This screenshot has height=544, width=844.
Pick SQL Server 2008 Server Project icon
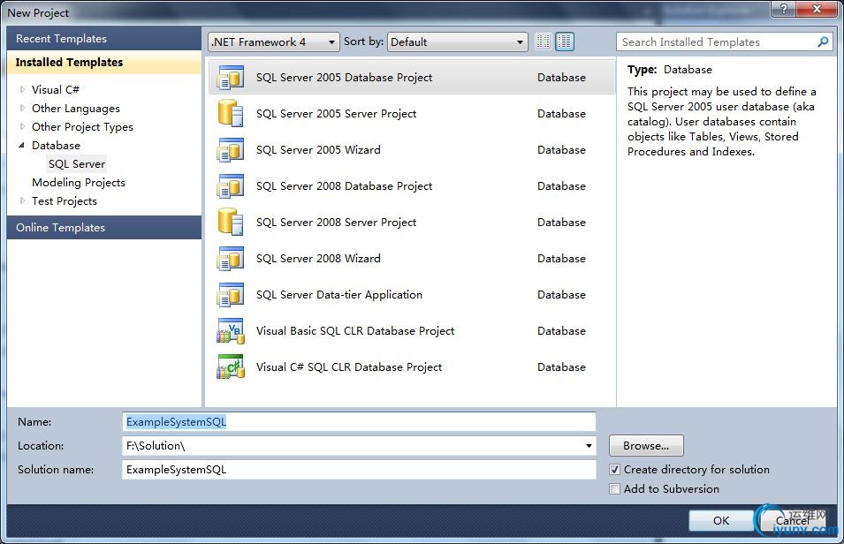tap(231, 223)
